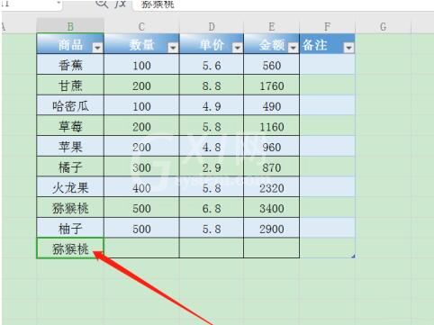Viewport: 434px width, 325px height.
Task: Click the amount cell 870
Action: (x=272, y=167)
